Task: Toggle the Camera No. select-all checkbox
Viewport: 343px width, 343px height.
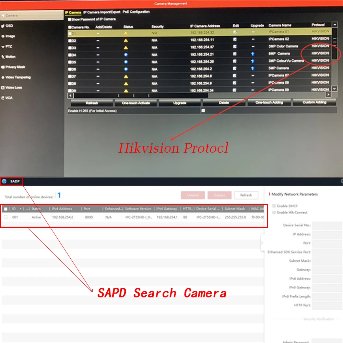Action: click(x=70, y=27)
